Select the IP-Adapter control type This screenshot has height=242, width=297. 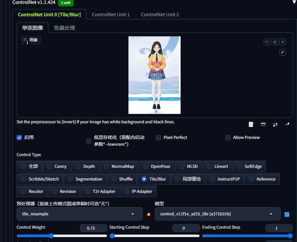pos(138,192)
